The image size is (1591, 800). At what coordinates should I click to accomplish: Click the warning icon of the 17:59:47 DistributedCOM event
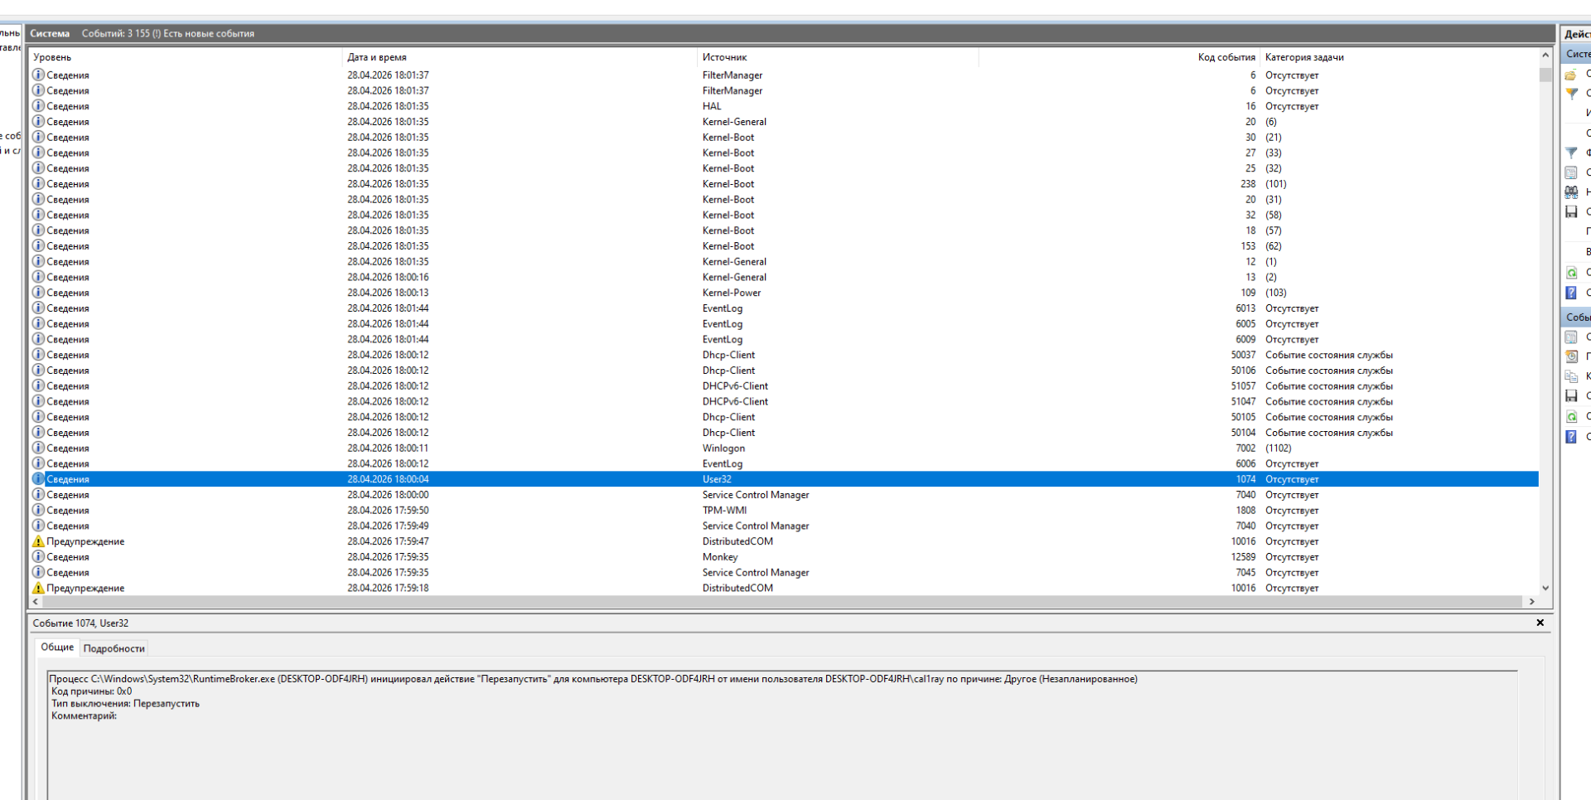pos(38,541)
